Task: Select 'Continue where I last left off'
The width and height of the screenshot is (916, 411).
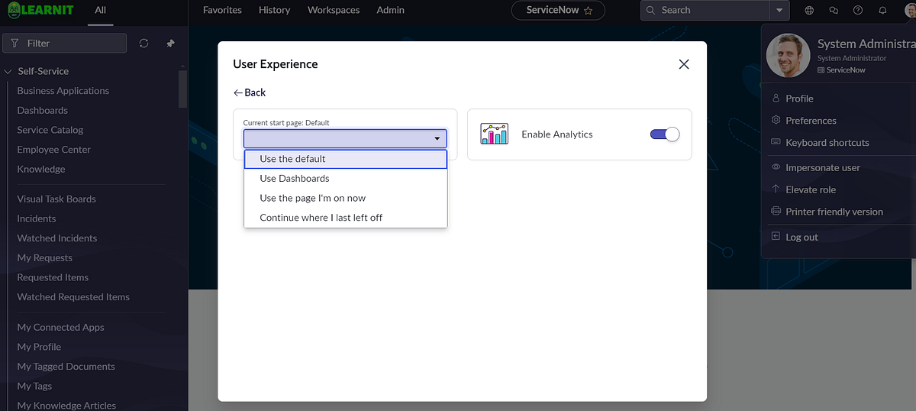Action: 345,218
